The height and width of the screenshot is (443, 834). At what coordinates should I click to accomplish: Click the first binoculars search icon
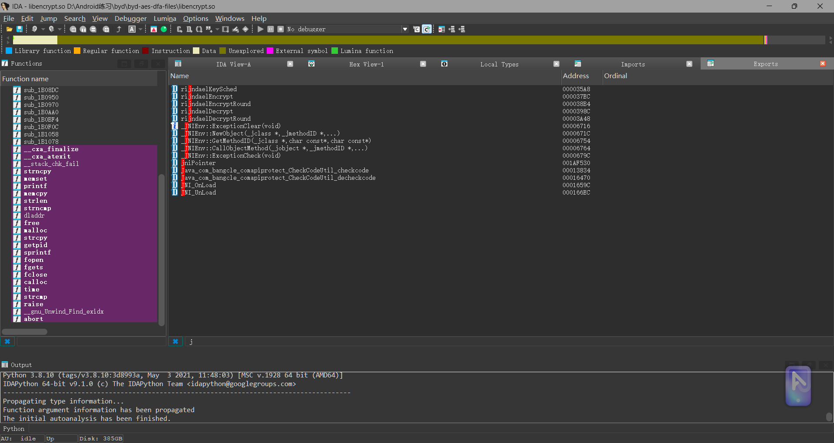click(x=73, y=29)
